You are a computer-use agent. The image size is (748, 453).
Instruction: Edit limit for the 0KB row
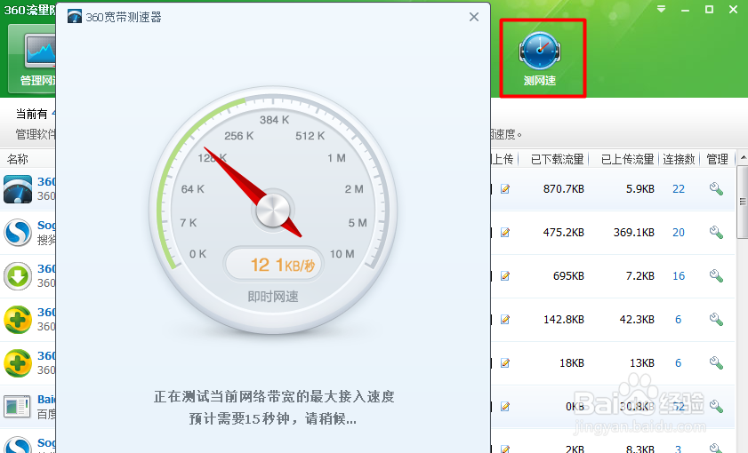[505, 406]
